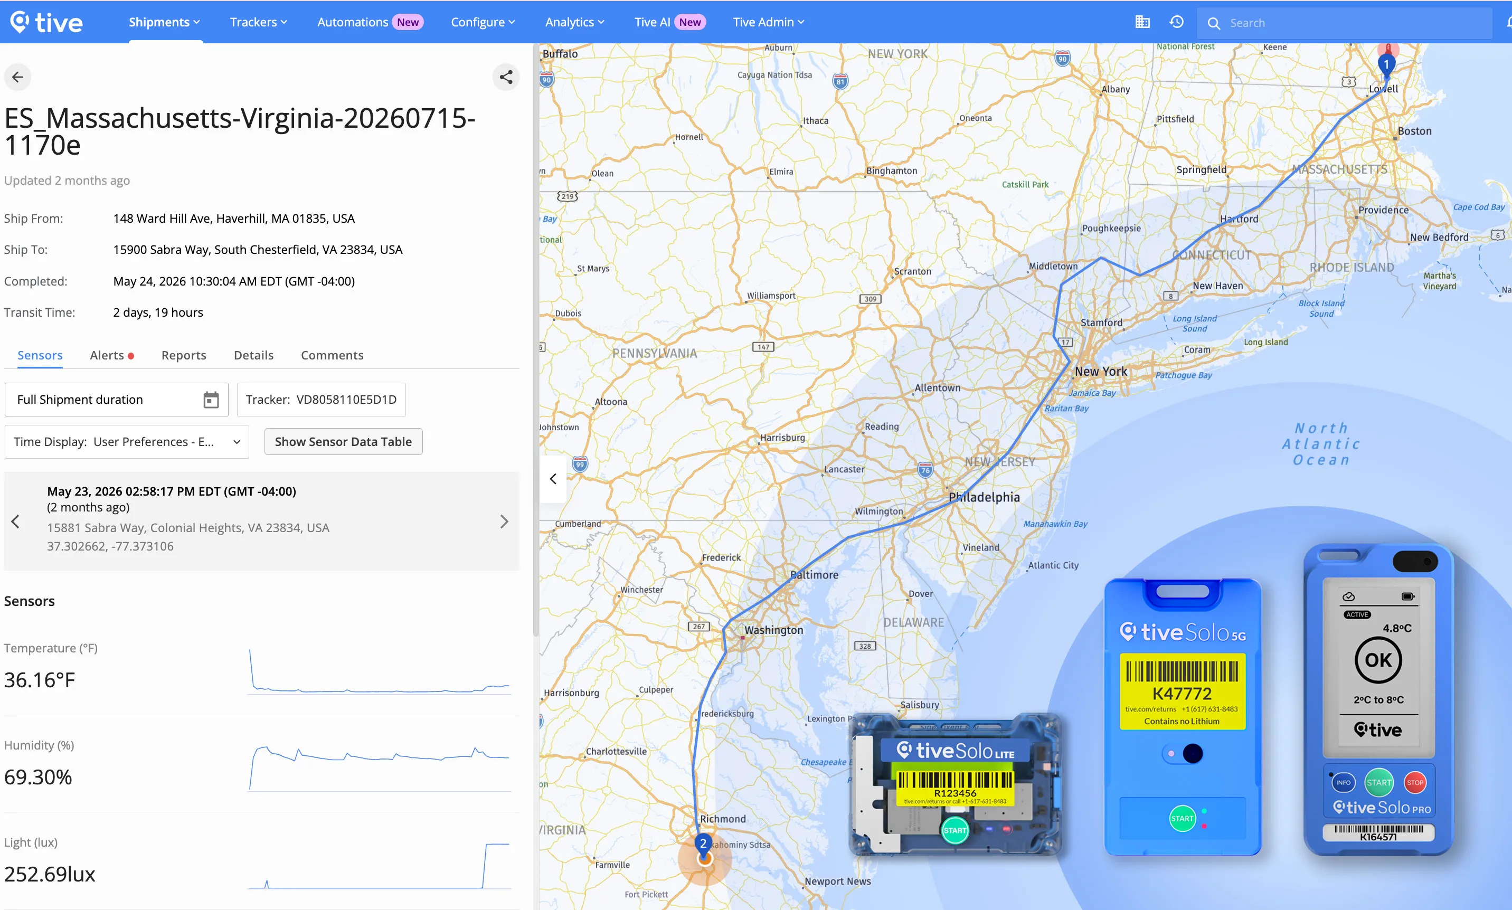Open the Tive Admin menu
This screenshot has width=1512, height=910.
pos(768,22)
